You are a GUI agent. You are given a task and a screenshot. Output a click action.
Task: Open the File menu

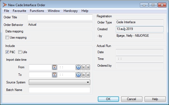pos(7,11)
